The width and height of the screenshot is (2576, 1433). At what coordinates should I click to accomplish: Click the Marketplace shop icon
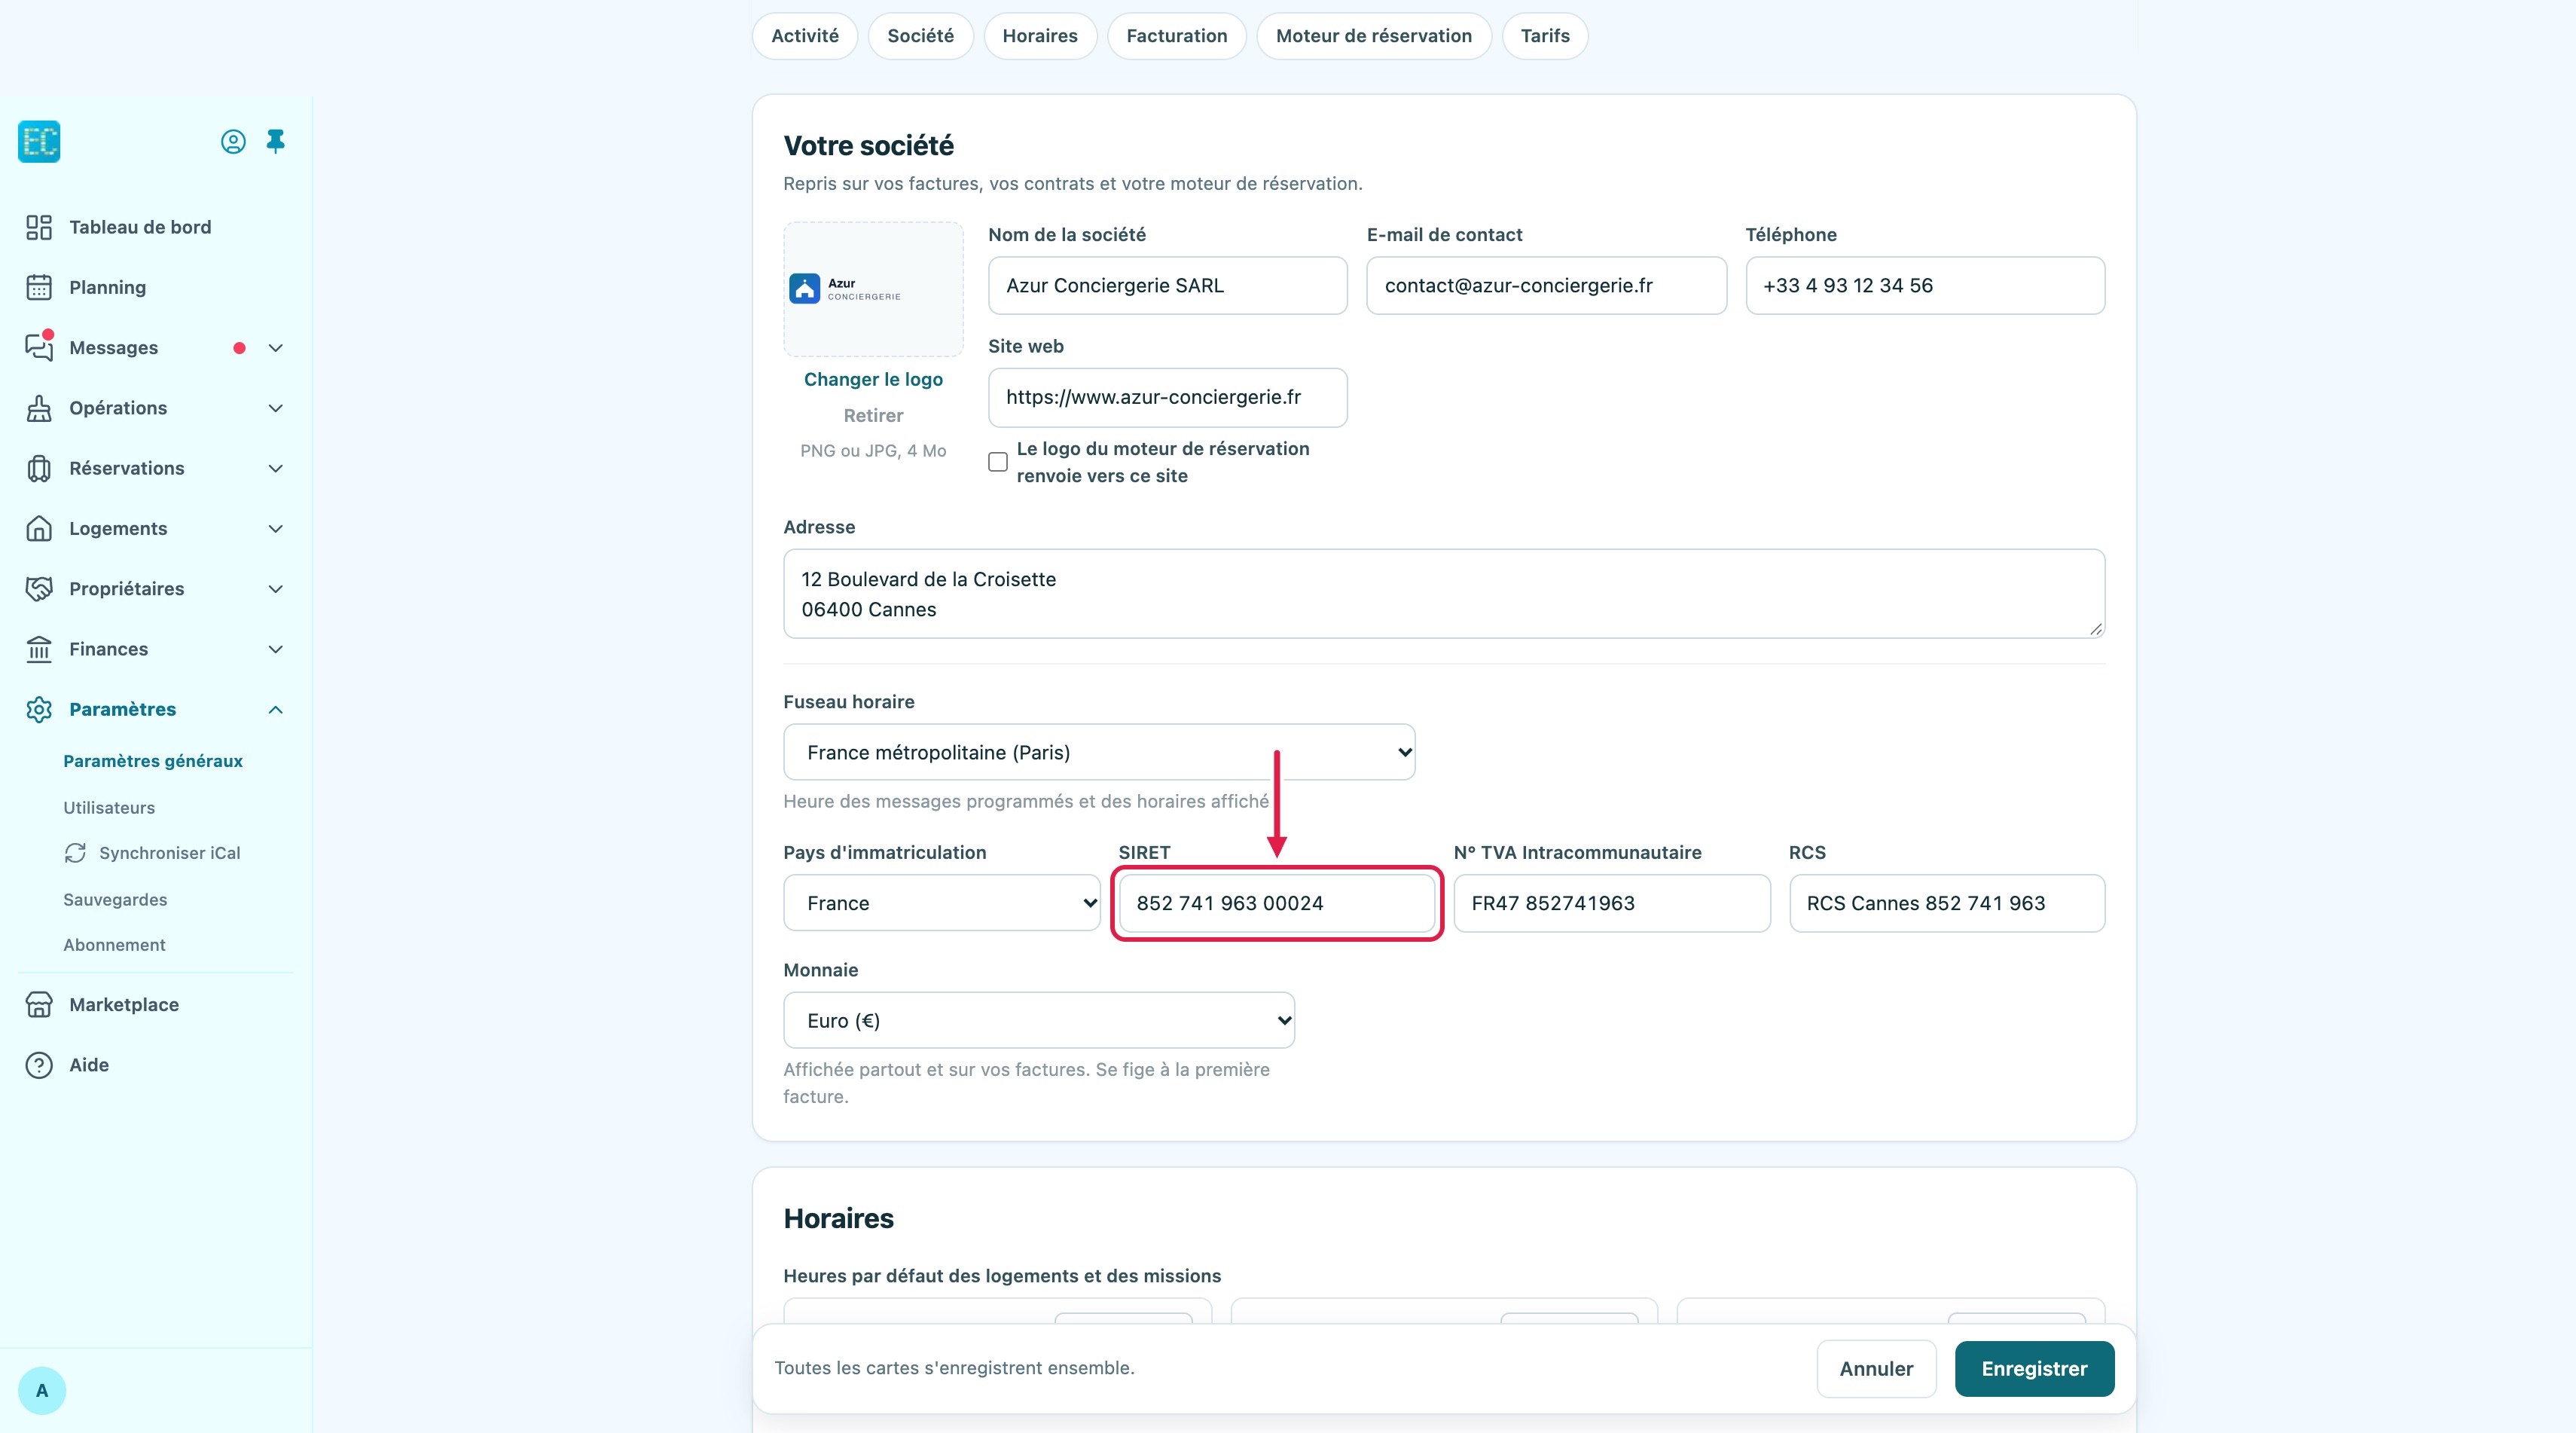[39, 1004]
